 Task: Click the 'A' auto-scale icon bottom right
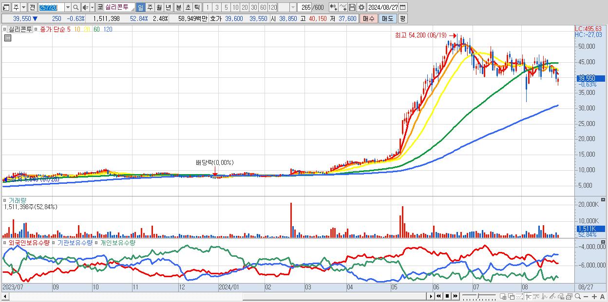602,296
